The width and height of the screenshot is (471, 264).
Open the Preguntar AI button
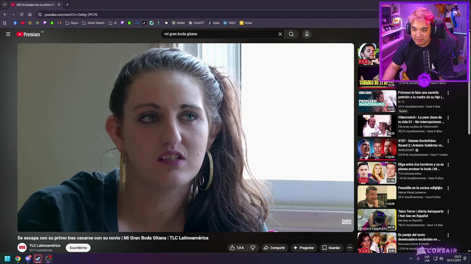304,248
